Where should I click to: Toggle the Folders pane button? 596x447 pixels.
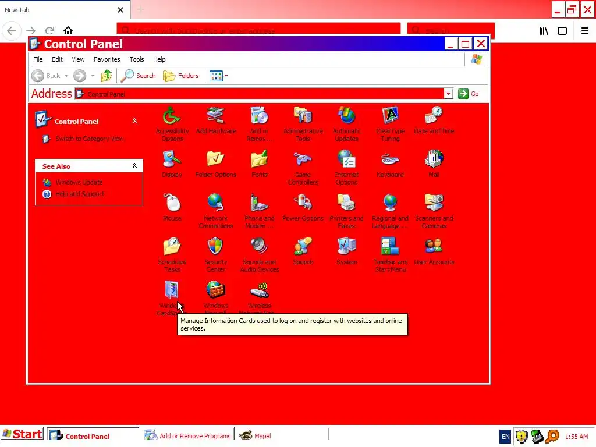click(181, 76)
